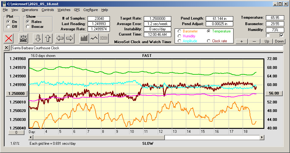Click the small X beside clock title
This screenshot has height=153, width=290.
tap(6, 48)
